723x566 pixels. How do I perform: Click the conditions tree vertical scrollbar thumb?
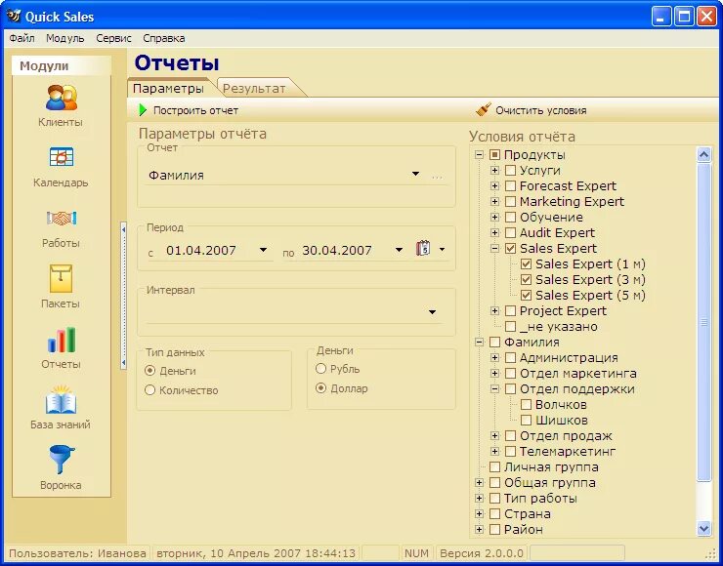pos(704,322)
